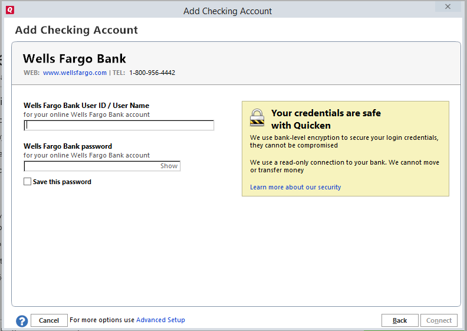Click the 'Wells Fargo Bank password' label
Screen dimensions: 467x331
coord(68,146)
